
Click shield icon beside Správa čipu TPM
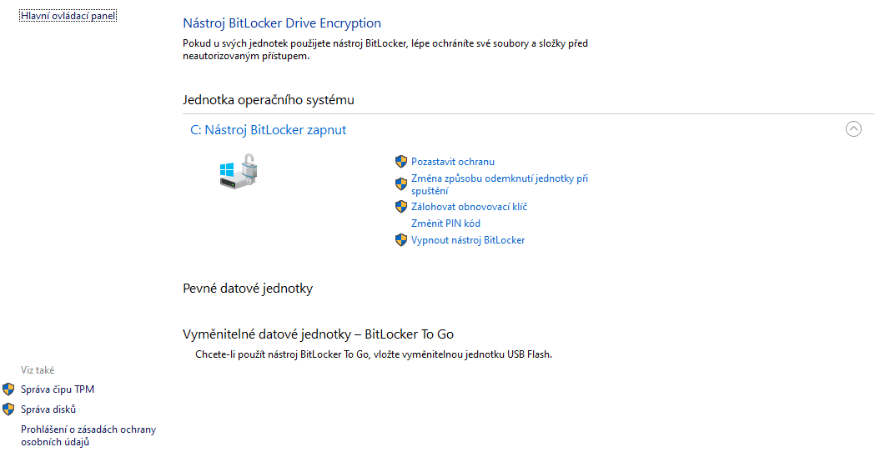click(x=8, y=389)
